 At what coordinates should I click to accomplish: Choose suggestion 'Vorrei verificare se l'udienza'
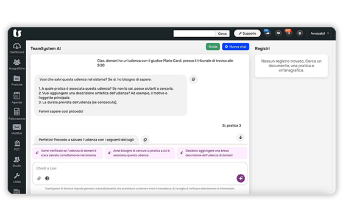[68, 153]
